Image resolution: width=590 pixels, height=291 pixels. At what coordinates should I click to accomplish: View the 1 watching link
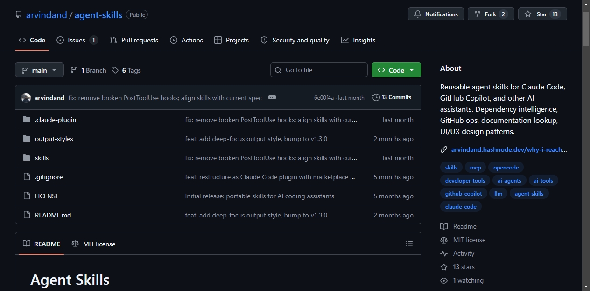[x=462, y=280]
